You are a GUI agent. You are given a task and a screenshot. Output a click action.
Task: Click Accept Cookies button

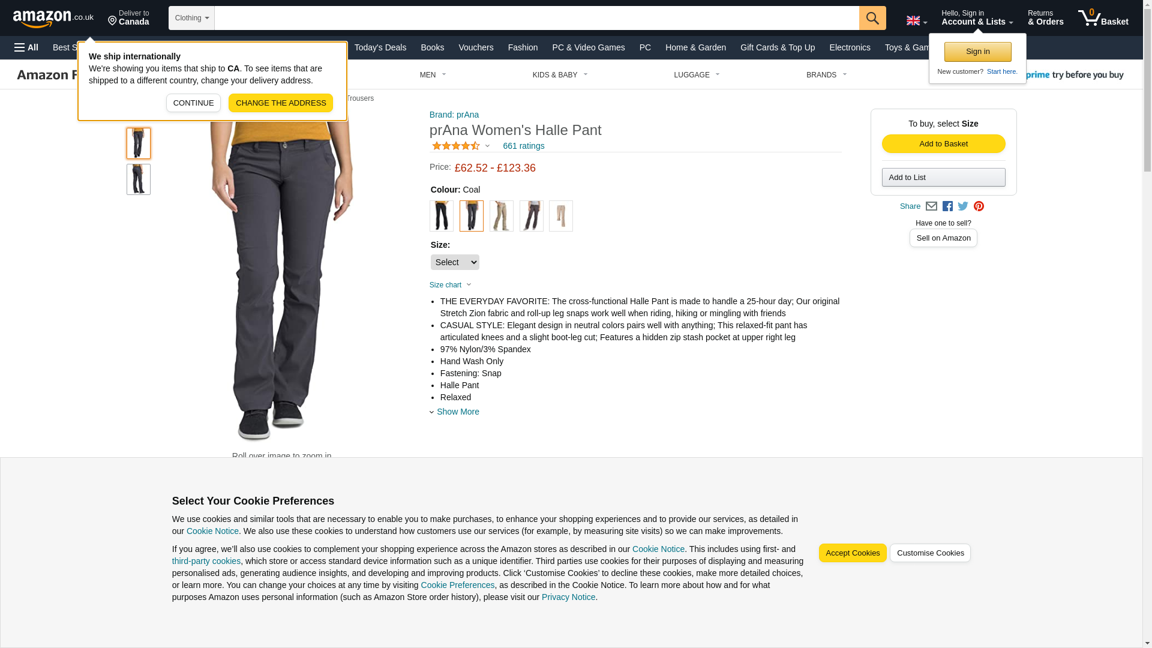(x=852, y=553)
